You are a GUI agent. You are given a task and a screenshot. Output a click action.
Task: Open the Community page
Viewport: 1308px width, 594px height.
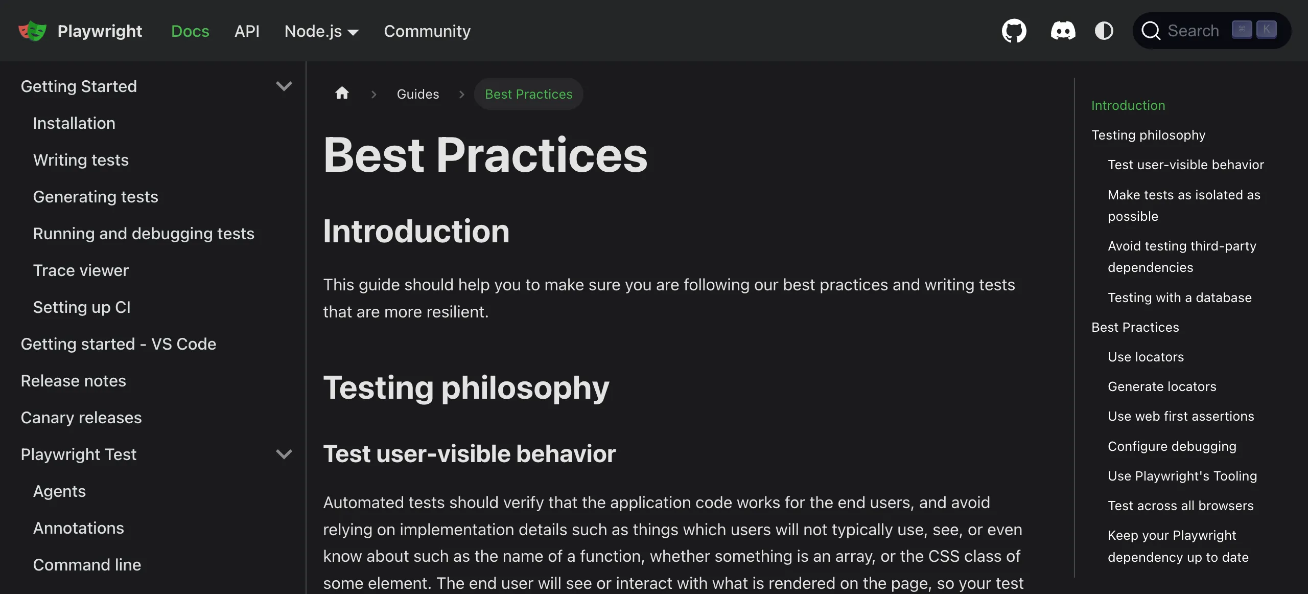(x=427, y=31)
